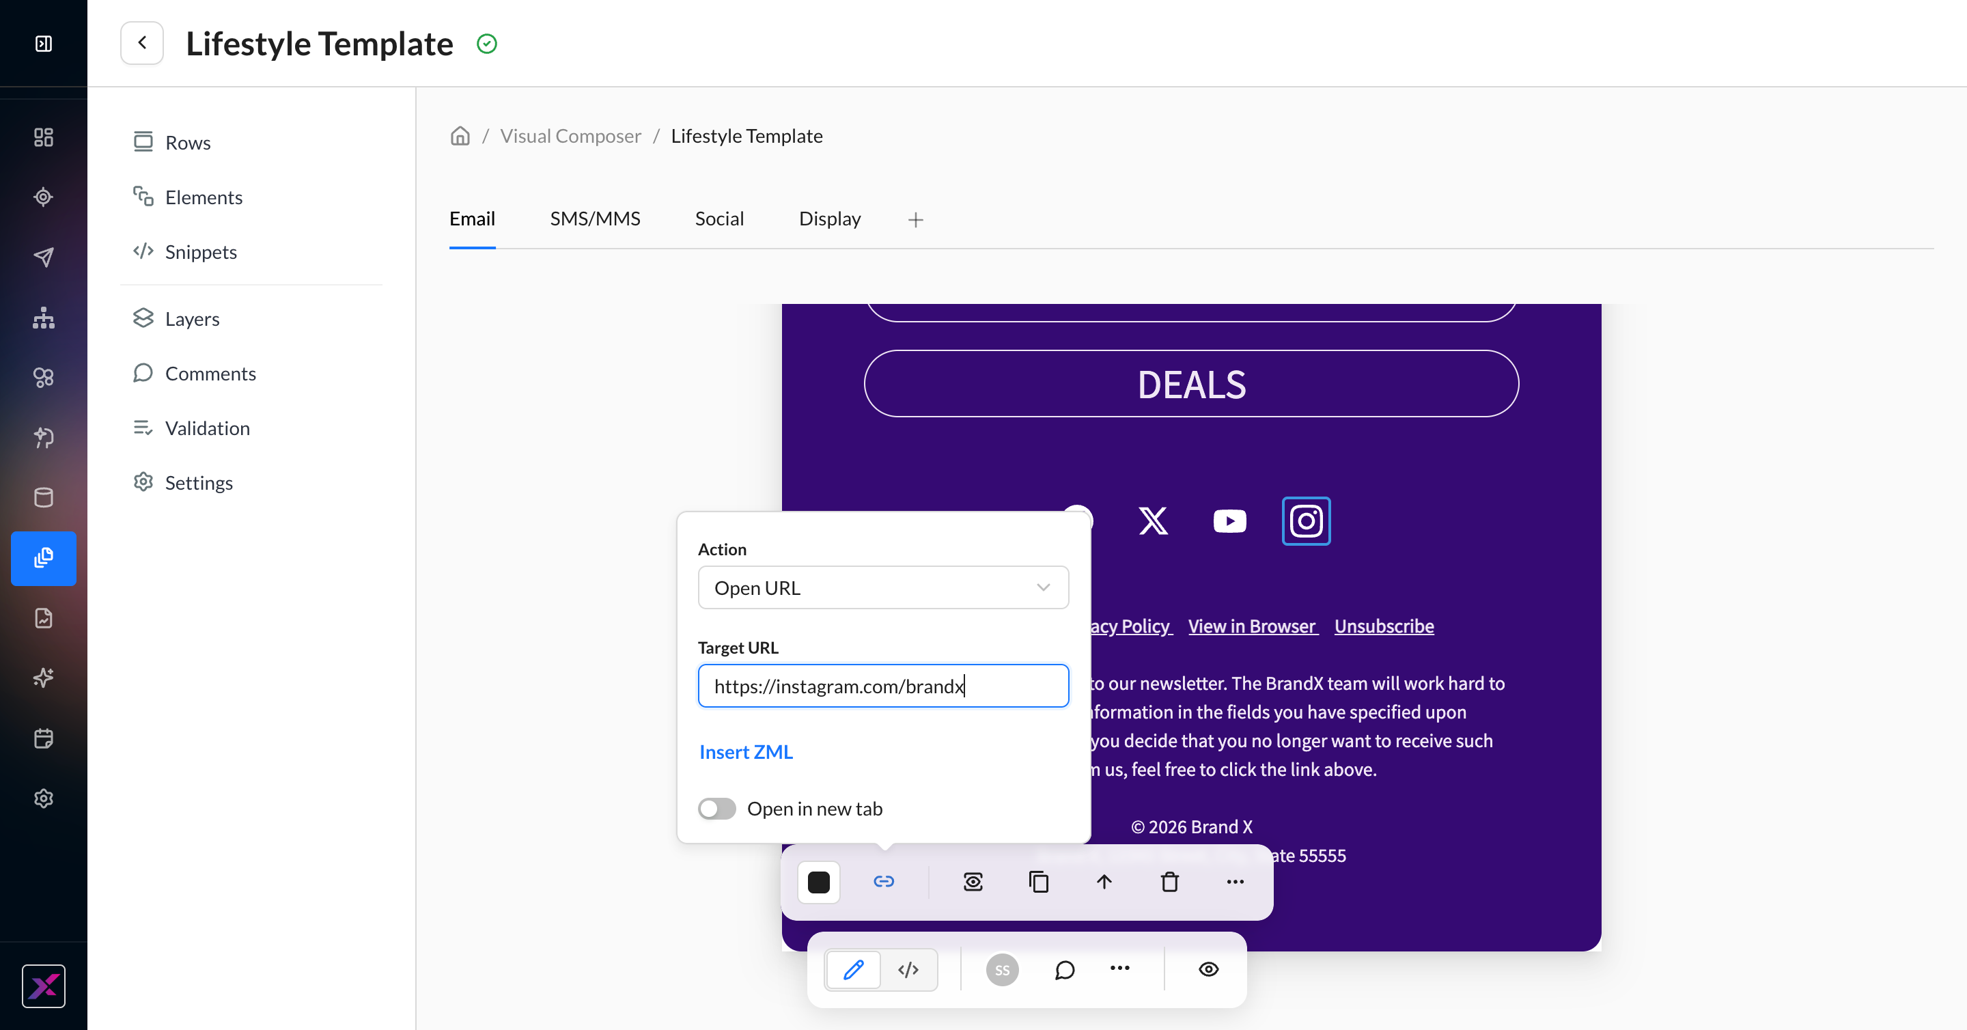Screen dimensions: 1967x1030
Task: Delete element with the trash icon
Action: click(x=1170, y=882)
